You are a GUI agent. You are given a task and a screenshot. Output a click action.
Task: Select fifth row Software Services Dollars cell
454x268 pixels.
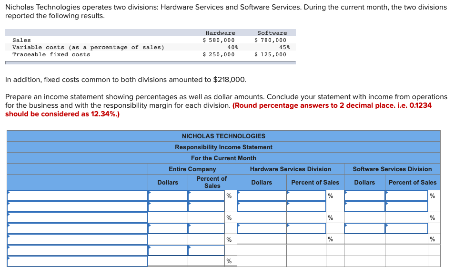coord(364,239)
